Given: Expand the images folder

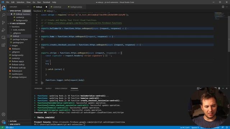Looking at the screenshot, I should pyautogui.click(x=15, y=46).
